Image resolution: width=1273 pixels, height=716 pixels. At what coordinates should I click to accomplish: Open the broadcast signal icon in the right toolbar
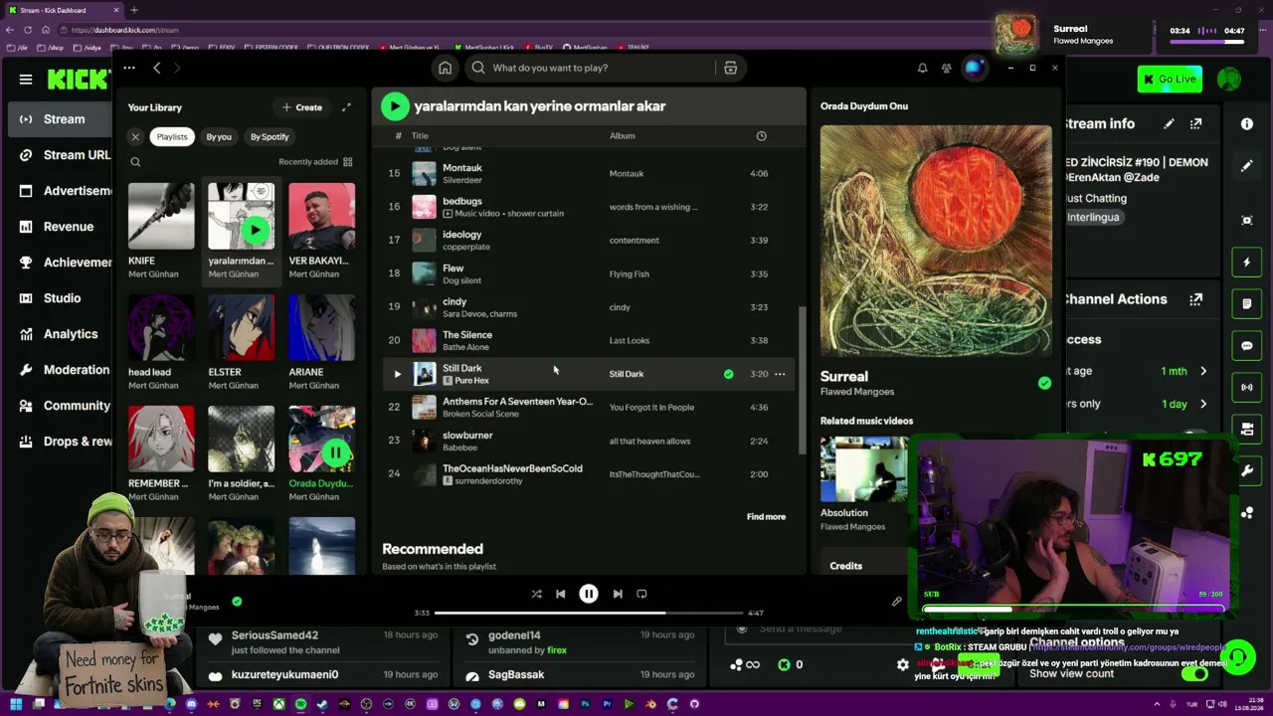click(x=1247, y=388)
